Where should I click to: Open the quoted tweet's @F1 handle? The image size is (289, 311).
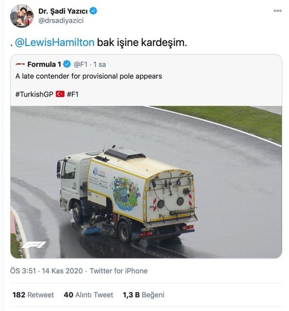pos(81,64)
